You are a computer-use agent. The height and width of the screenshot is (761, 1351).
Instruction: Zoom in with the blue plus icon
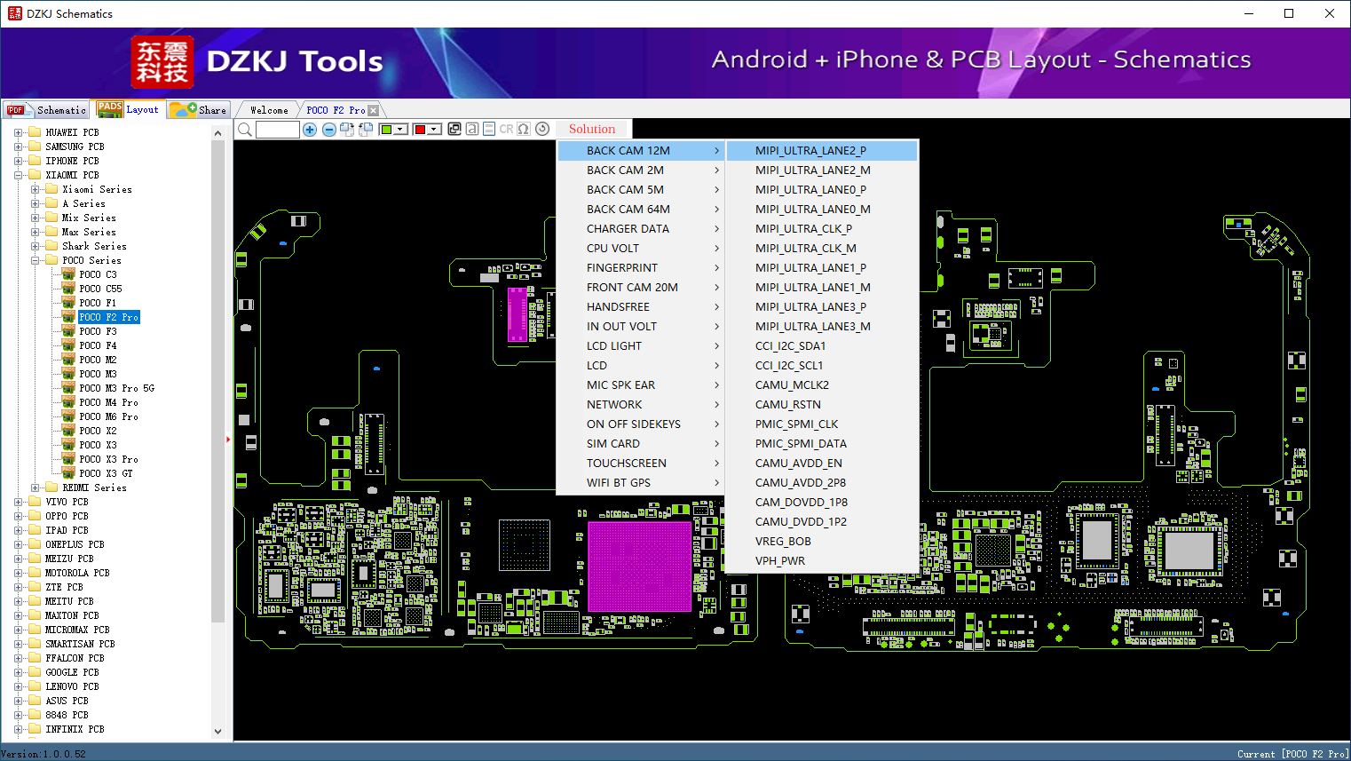tap(310, 130)
